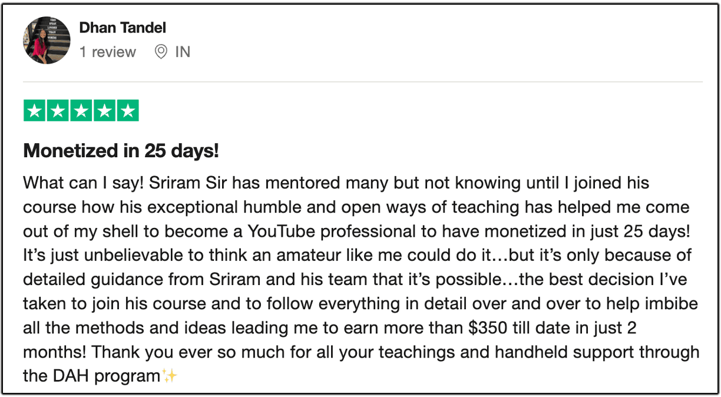Click the first green rating star

[x=34, y=111]
